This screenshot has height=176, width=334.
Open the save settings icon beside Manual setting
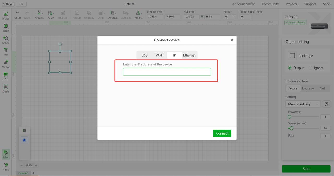[326, 104]
